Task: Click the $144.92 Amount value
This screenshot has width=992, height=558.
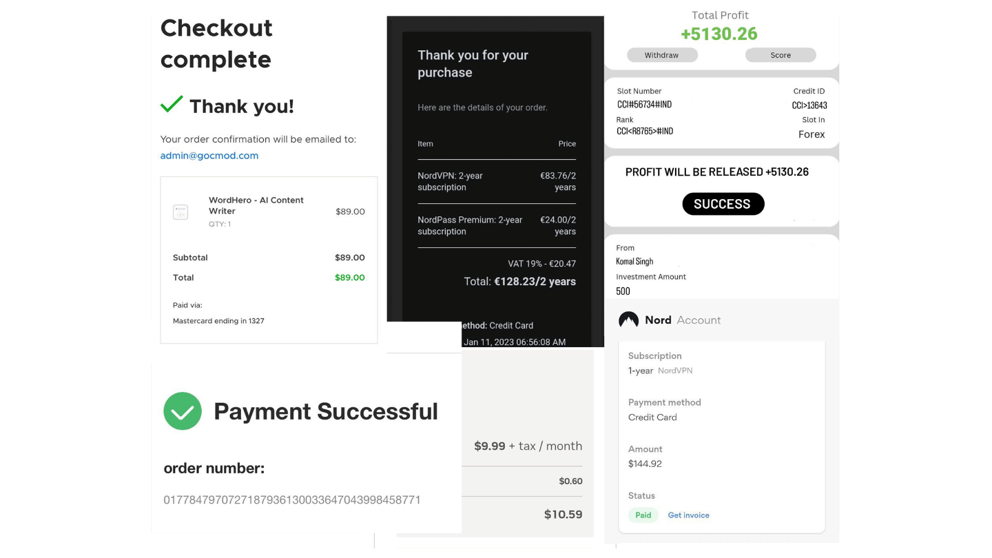Action: [x=645, y=464]
